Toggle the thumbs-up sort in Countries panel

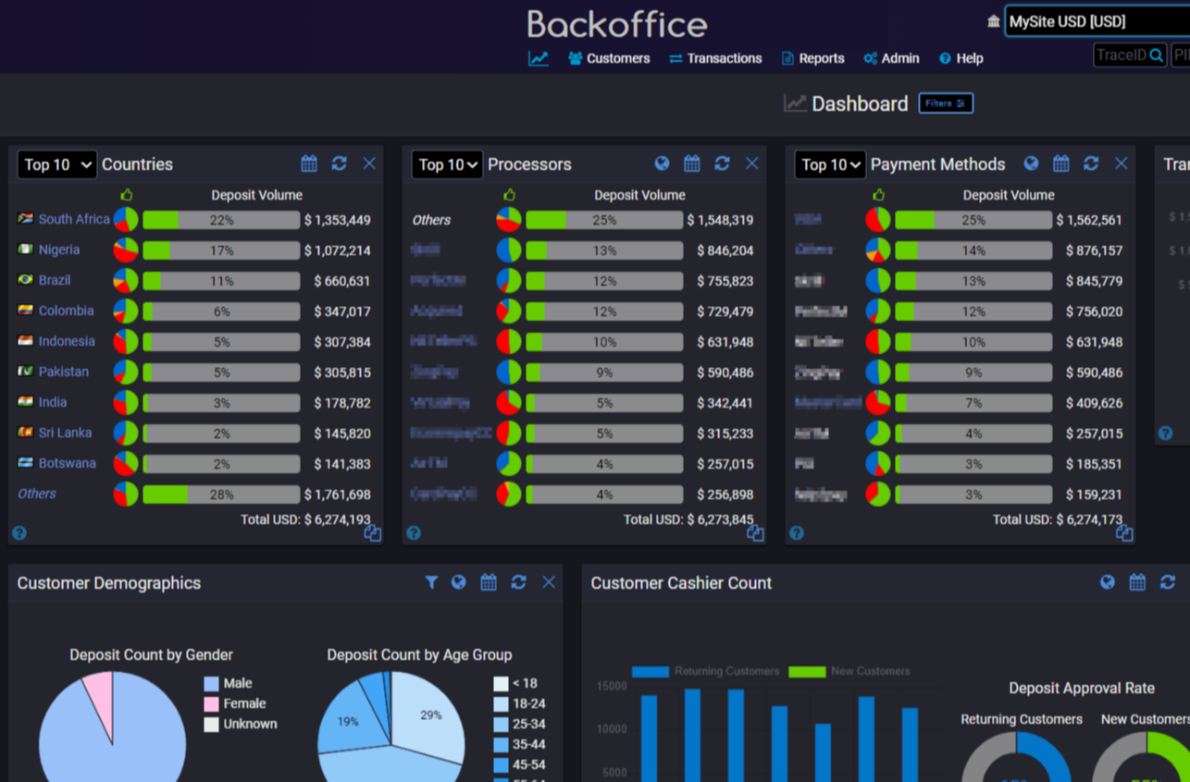pos(126,194)
